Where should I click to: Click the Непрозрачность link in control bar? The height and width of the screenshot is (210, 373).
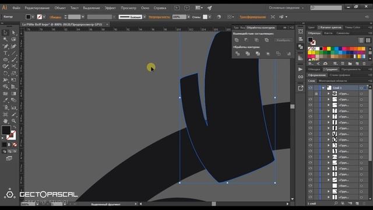pyautogui.click(x=159, y=17)
